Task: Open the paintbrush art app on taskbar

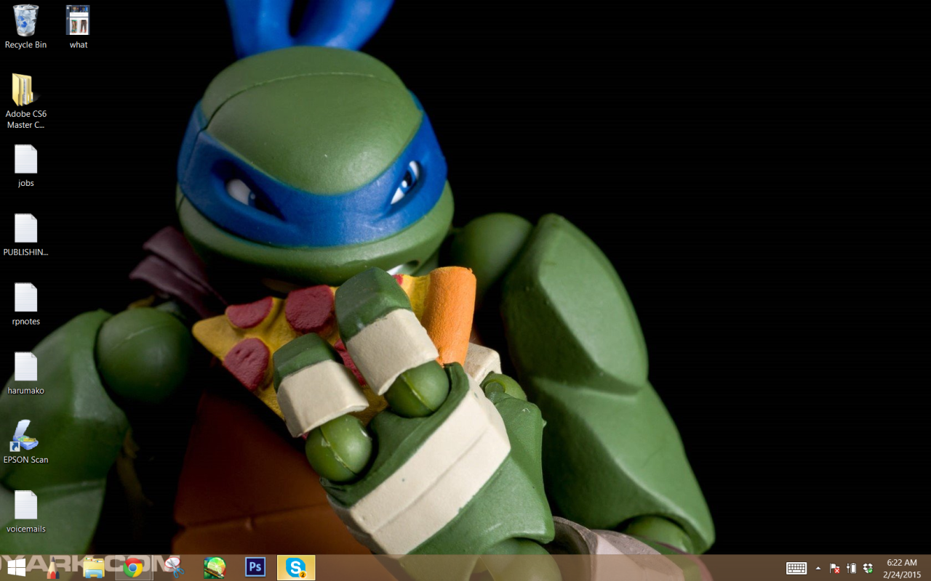Action: pyautogui.click(x=215, y=568)
